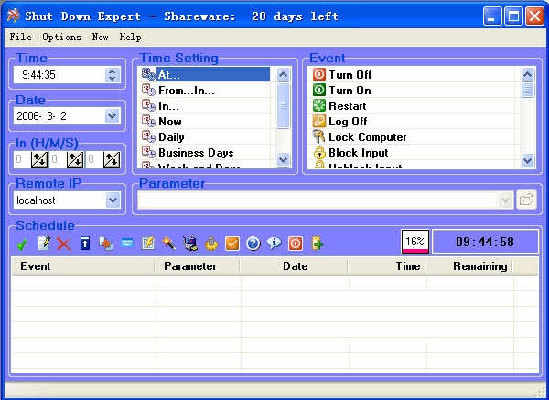Click the clock icon beside Daily
The height and width of the screenshot is (400, 549).
coord(148,137)
